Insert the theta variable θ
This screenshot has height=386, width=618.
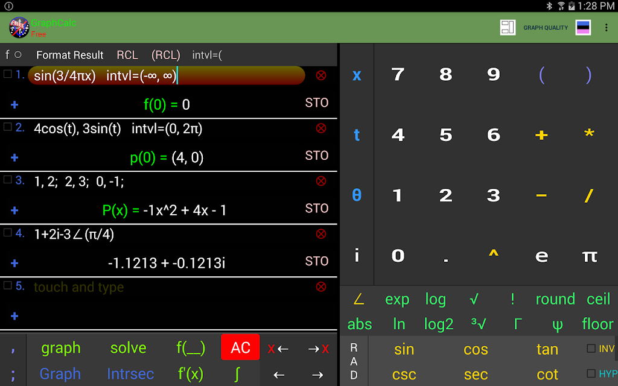[357, 195]
